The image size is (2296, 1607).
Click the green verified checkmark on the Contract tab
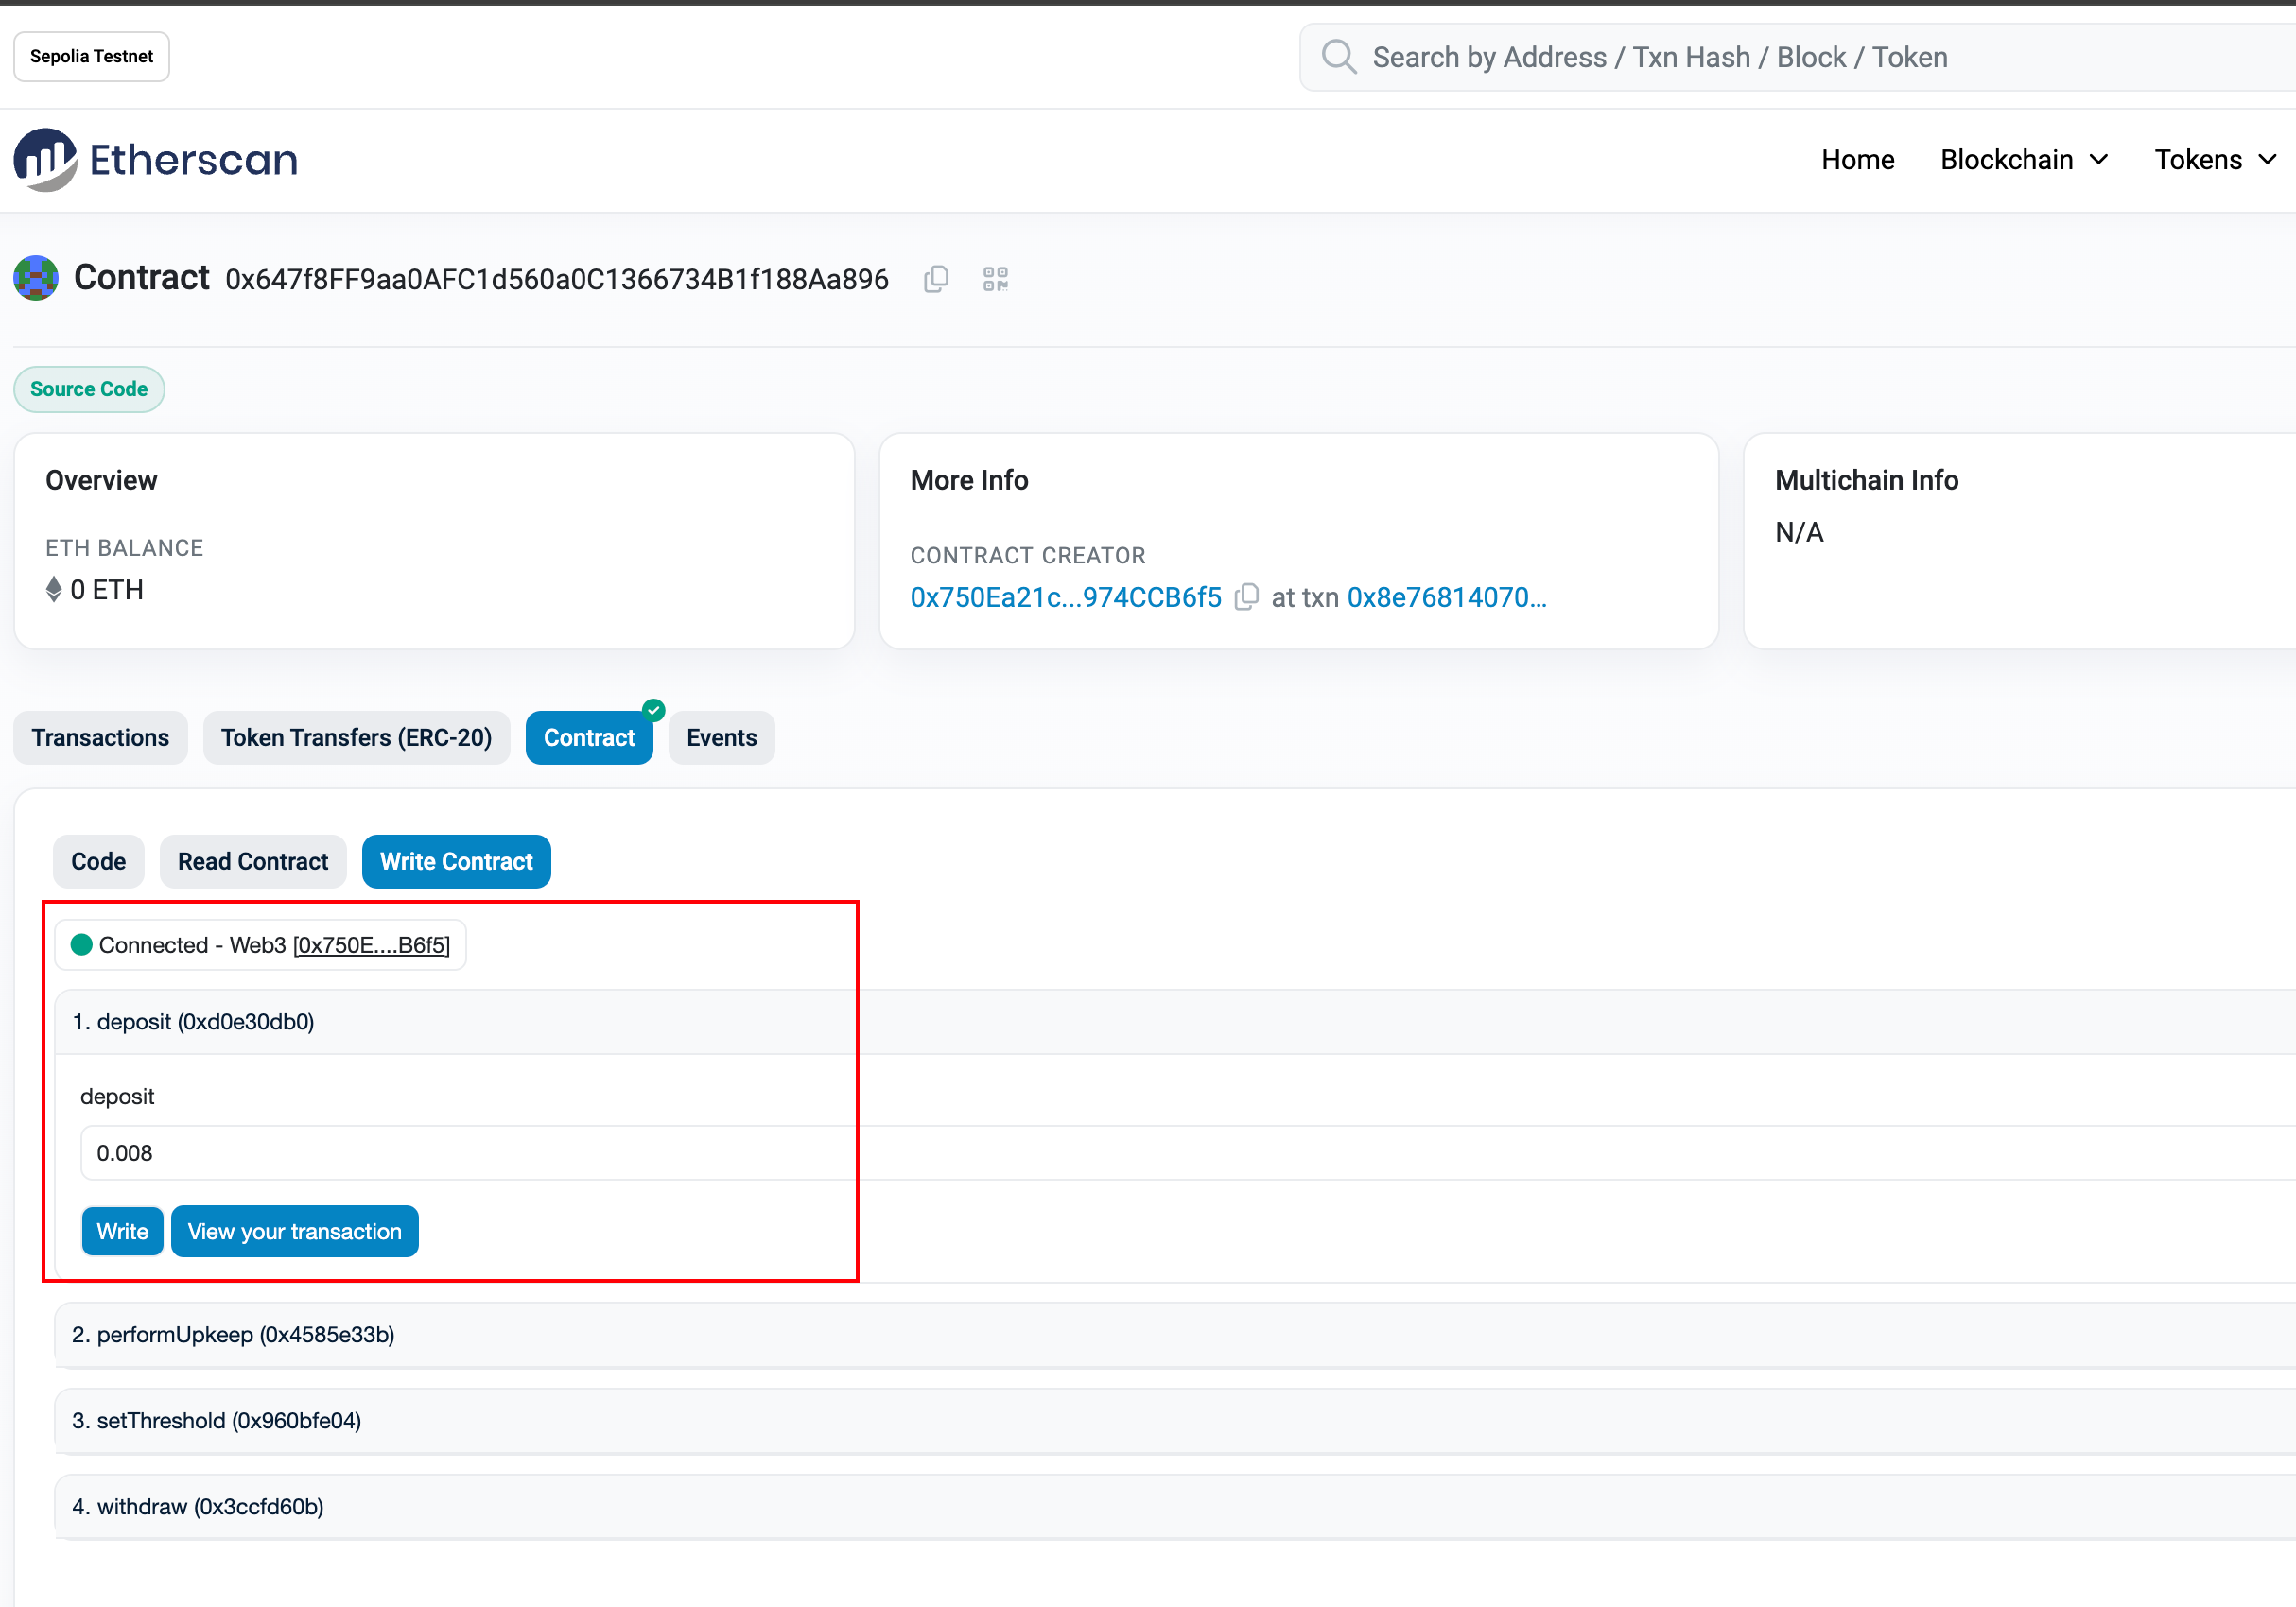click(654, 711)
